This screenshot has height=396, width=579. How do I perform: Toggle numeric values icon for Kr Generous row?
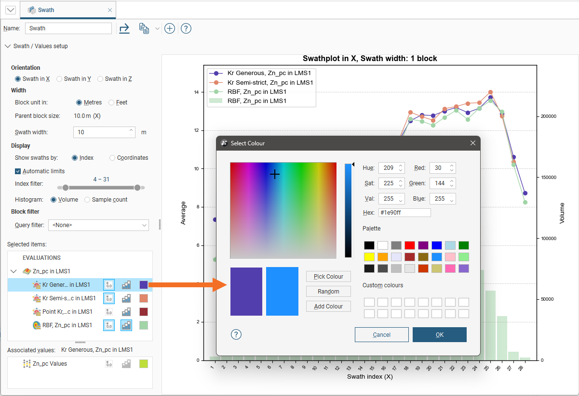109,285
